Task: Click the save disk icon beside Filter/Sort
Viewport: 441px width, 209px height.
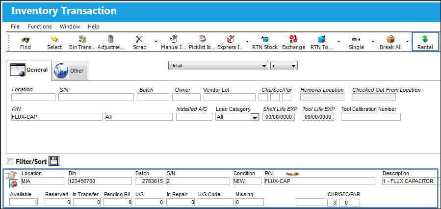Action: click(x=53, y=161)
